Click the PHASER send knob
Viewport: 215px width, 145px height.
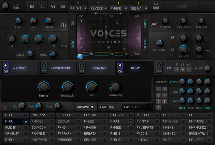pos(201,21)
